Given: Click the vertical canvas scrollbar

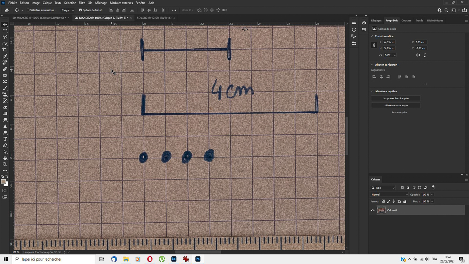Looking at the screenshot, I should [x=347, y=136].
